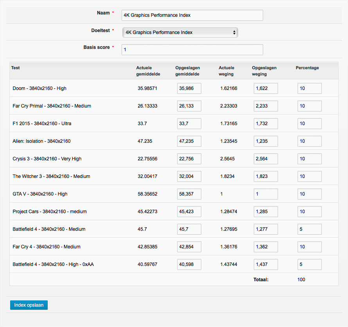348x327 pixels.
Task: Click Far Cry 4 opgeslagen weging input
Action: tap(265, 247)
